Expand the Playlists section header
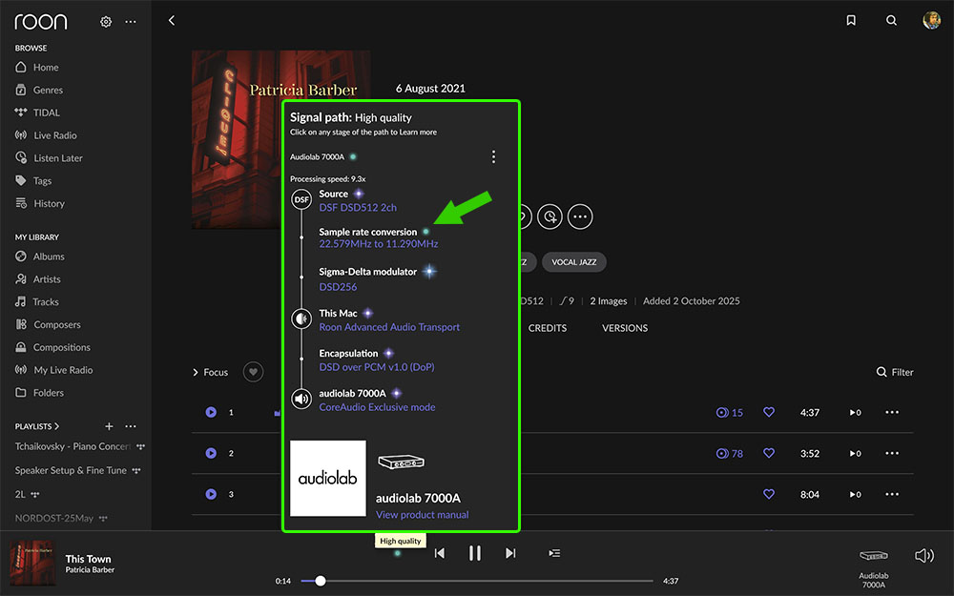Image resolution: width=954 pixels, height=596 pixels. pos(38,426)
